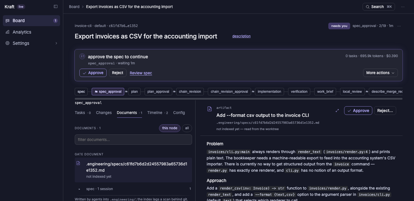Click the artifact spec file path text
This screenshot has width=414, height=201.
click(268, 123)
